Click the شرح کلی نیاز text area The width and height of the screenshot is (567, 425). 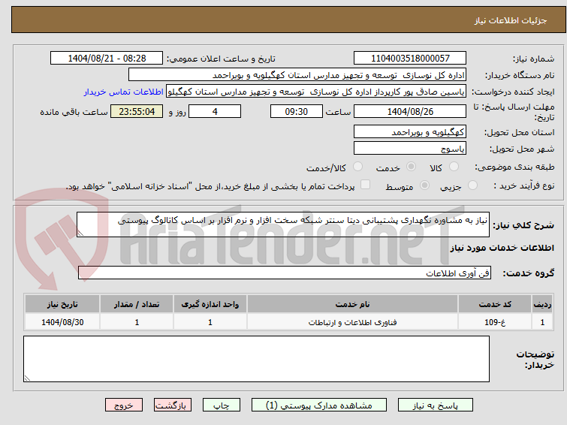(x=283, y=225)
